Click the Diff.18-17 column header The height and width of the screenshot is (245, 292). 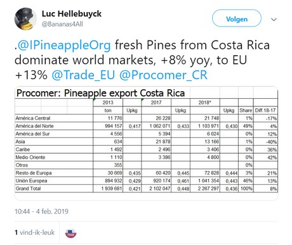click(x=265, y=110)
